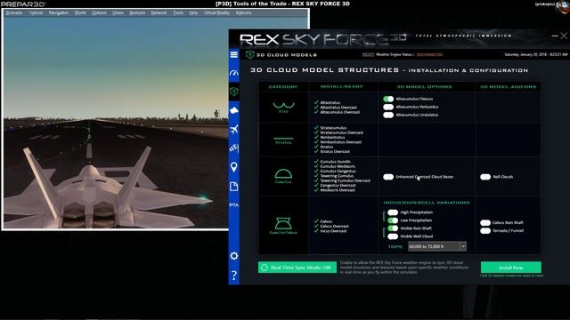570x320 pixels.
Task: Open the map pin sidebar icon
Action: click(x=233, y=167)
